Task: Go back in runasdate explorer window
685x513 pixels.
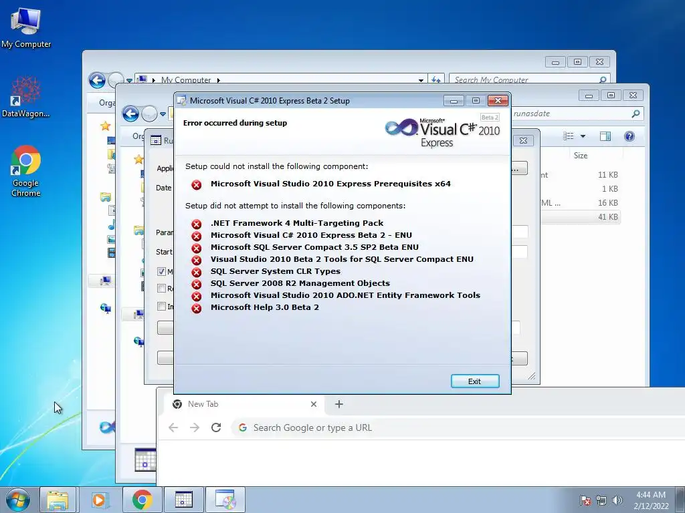Action: tap(130, 114)
